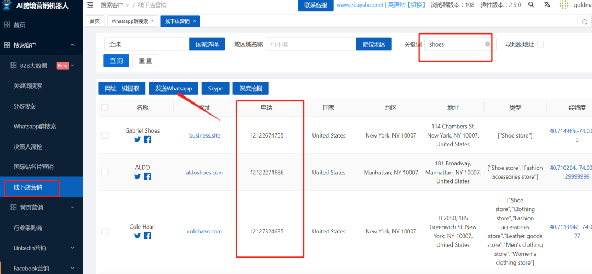592x274 pixels.
Task: Click the Twitter icon under ALDO
Action: tap(138, 176)
